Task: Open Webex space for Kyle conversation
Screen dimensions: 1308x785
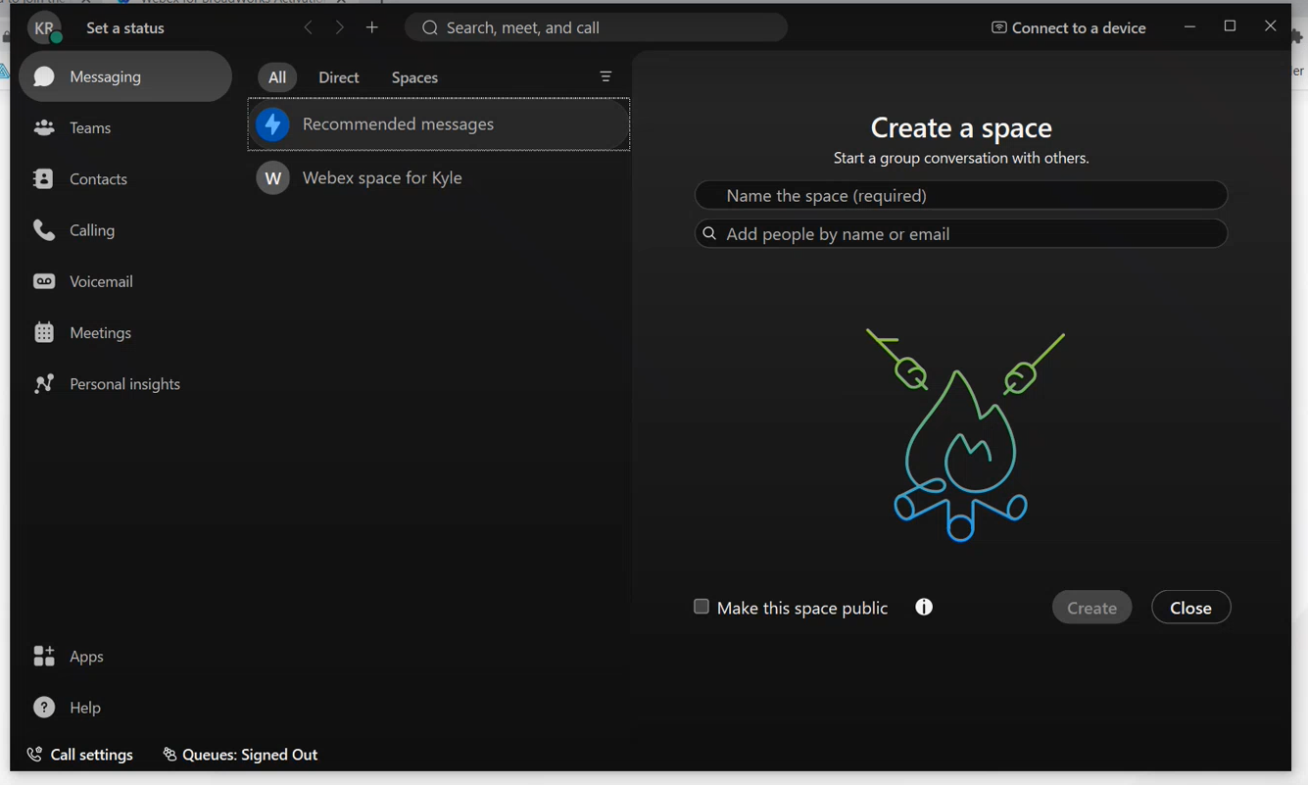Action: tap(382, 178)
